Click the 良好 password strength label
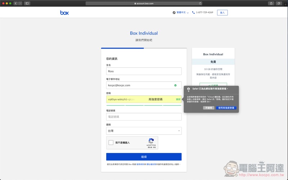The width and height of the screenshot is (288, 180). tap(178, 99)
